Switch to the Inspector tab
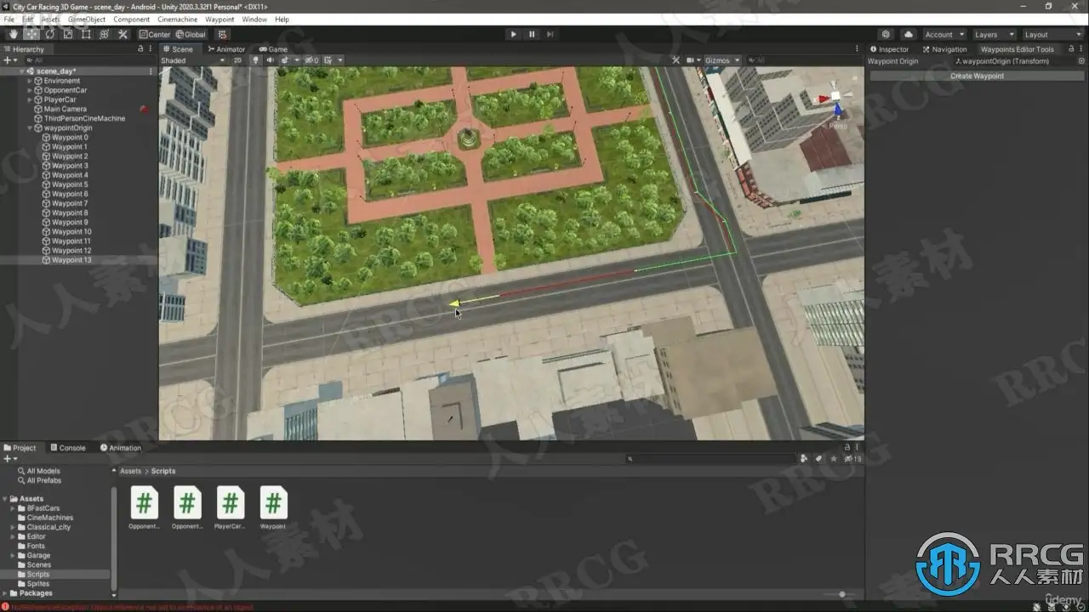1089x612 pixels. [x=889, y=49]
